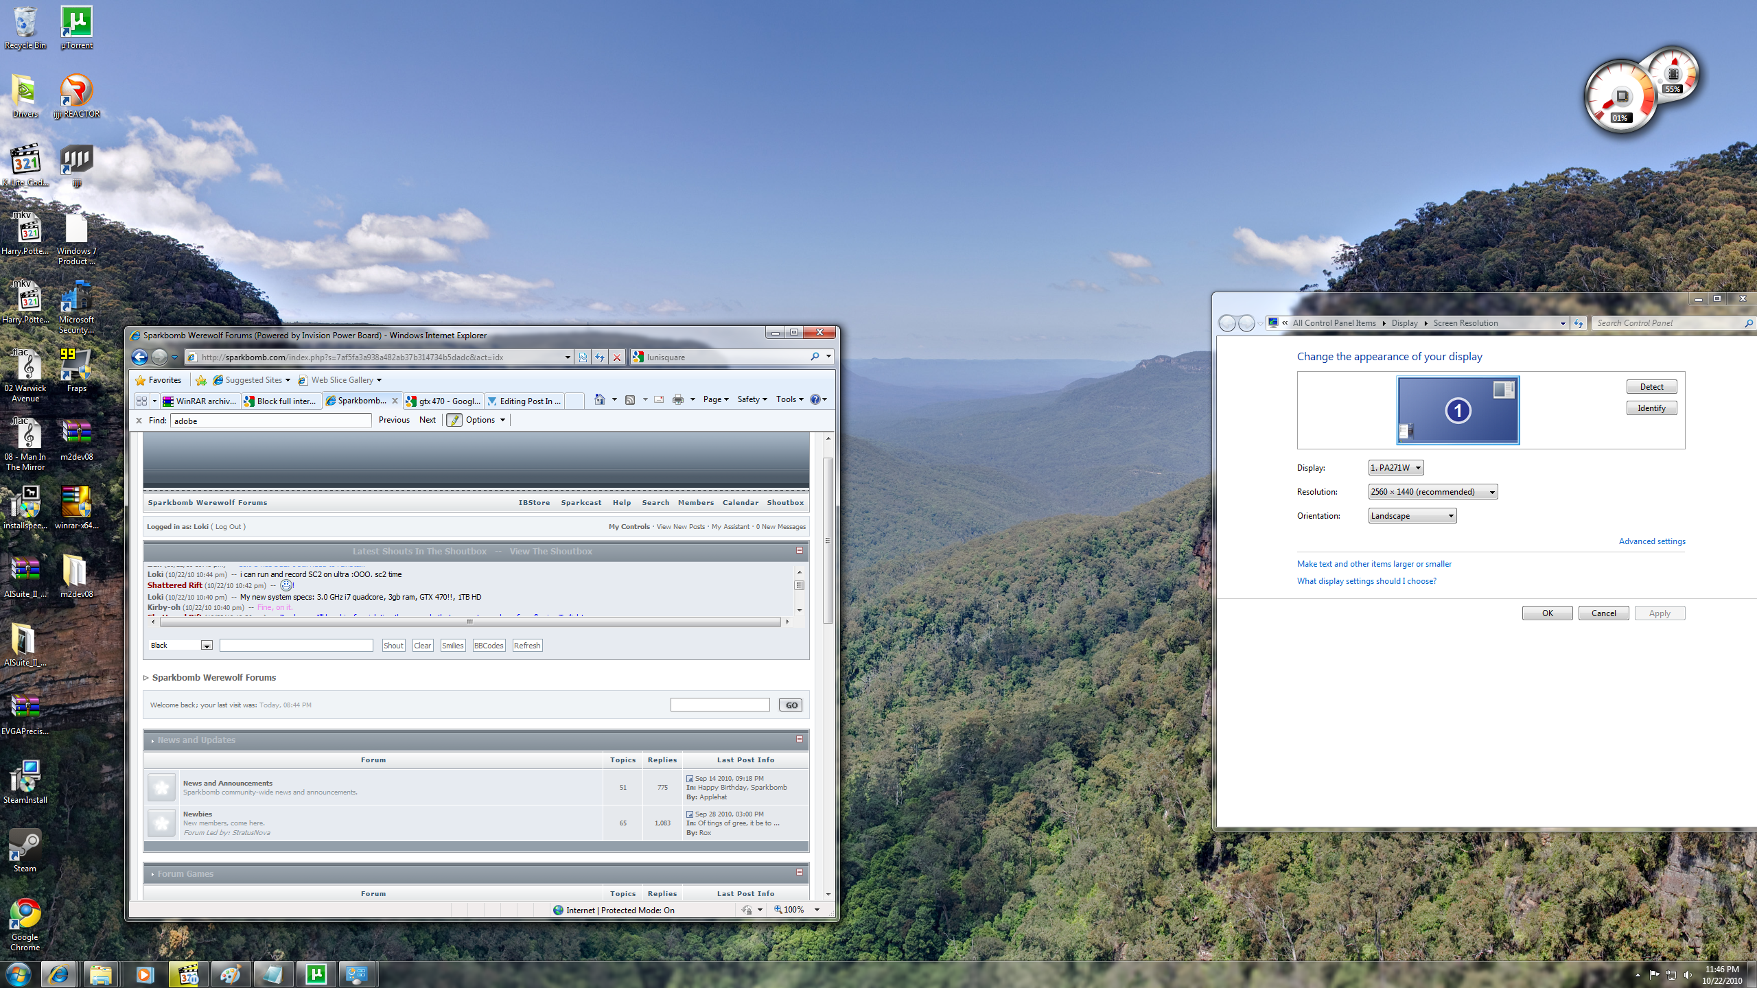Click monitor 1 thumbnail preview
Viewport: 1757px width, 988px height.
1458,410
